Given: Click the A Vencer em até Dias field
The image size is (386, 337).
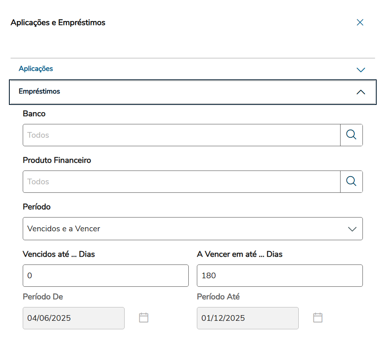Looking at the screenshot, I should tap(279, 276).
